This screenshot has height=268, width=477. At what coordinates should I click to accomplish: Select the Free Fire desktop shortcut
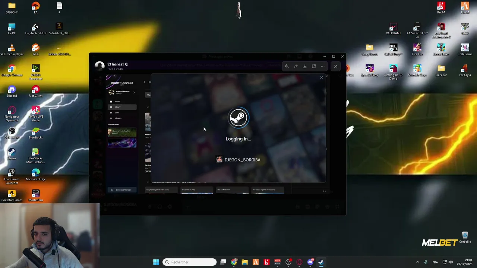[x=417, y=50]
